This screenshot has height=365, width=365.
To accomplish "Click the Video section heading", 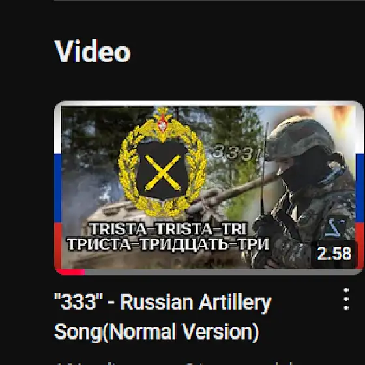I will pos(93,51).
